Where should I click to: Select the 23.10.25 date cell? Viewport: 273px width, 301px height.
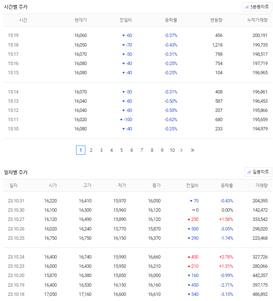click(x=16, y=238)
